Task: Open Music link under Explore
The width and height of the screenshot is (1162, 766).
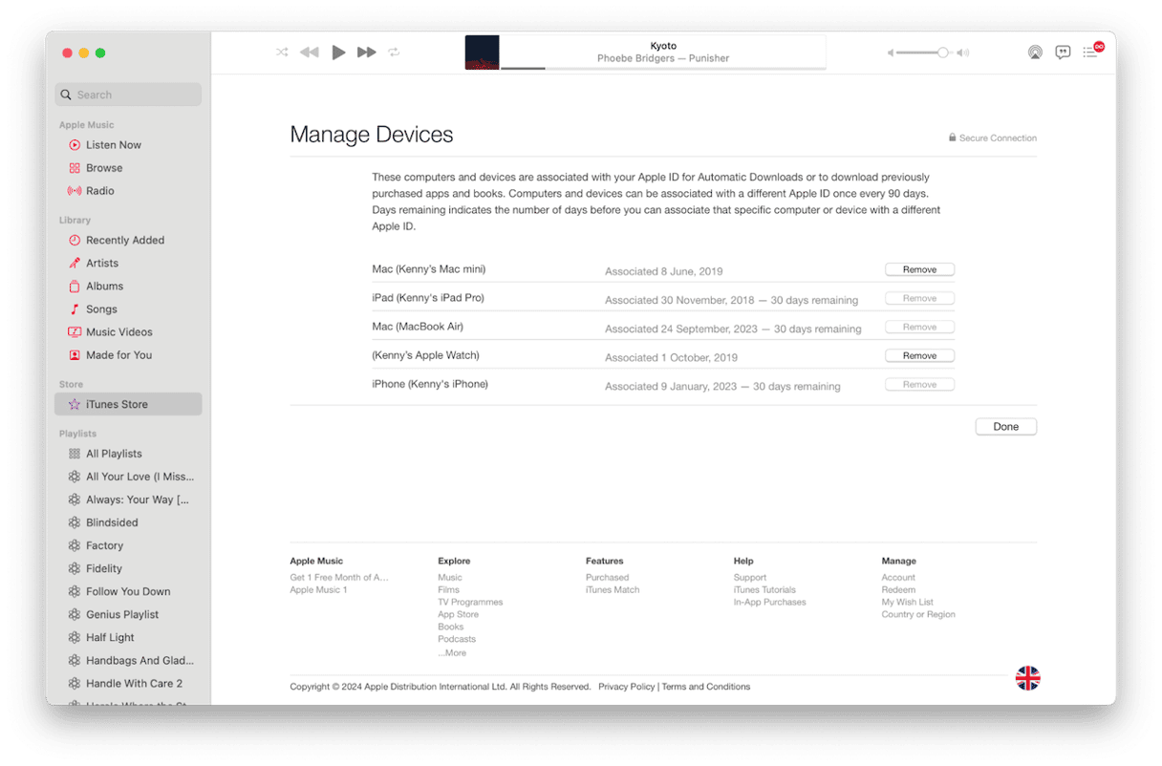Action: pyautogui.click(x=449, y=577)
